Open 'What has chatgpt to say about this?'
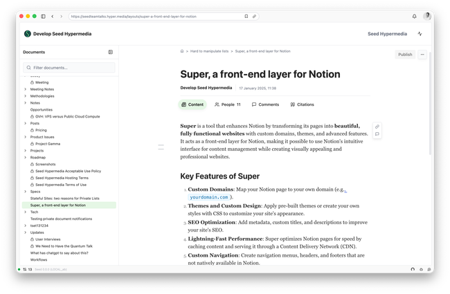This screenshot has height=294, width=450. pos(60,253)
